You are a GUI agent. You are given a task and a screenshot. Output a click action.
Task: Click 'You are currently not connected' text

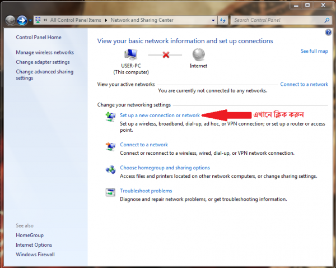[213, 91]
